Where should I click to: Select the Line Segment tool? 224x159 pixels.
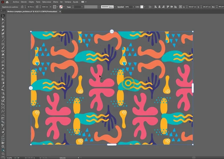[3, 40]
